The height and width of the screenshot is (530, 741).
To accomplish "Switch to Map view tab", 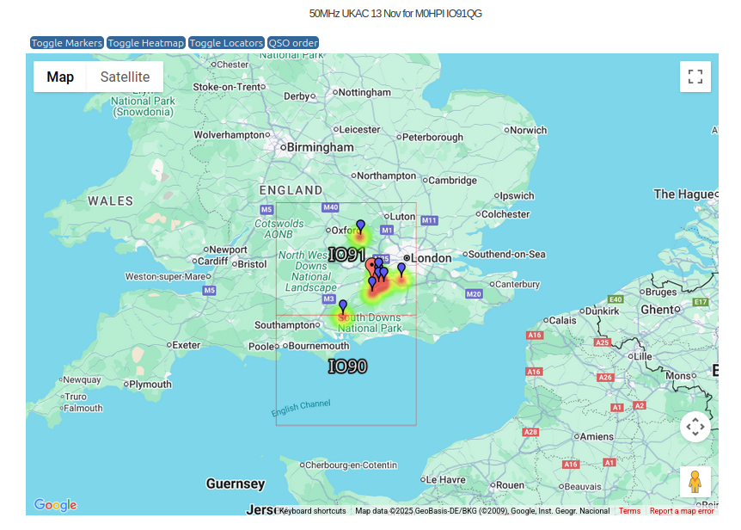I will (60, 77).
